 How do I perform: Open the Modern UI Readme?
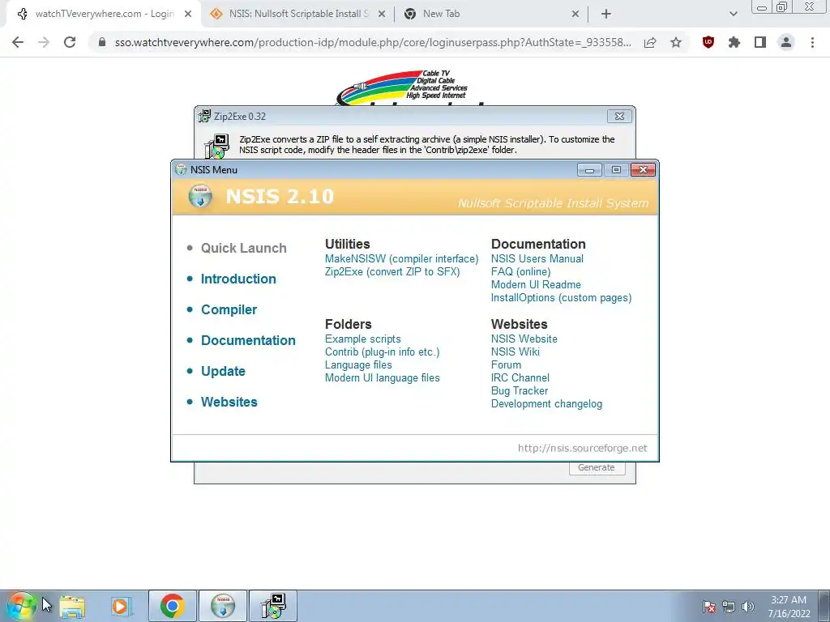pos(536,284)
